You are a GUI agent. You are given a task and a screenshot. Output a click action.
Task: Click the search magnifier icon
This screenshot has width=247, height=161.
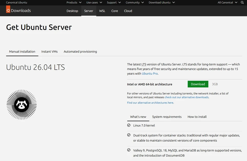(x=242, y=2)
